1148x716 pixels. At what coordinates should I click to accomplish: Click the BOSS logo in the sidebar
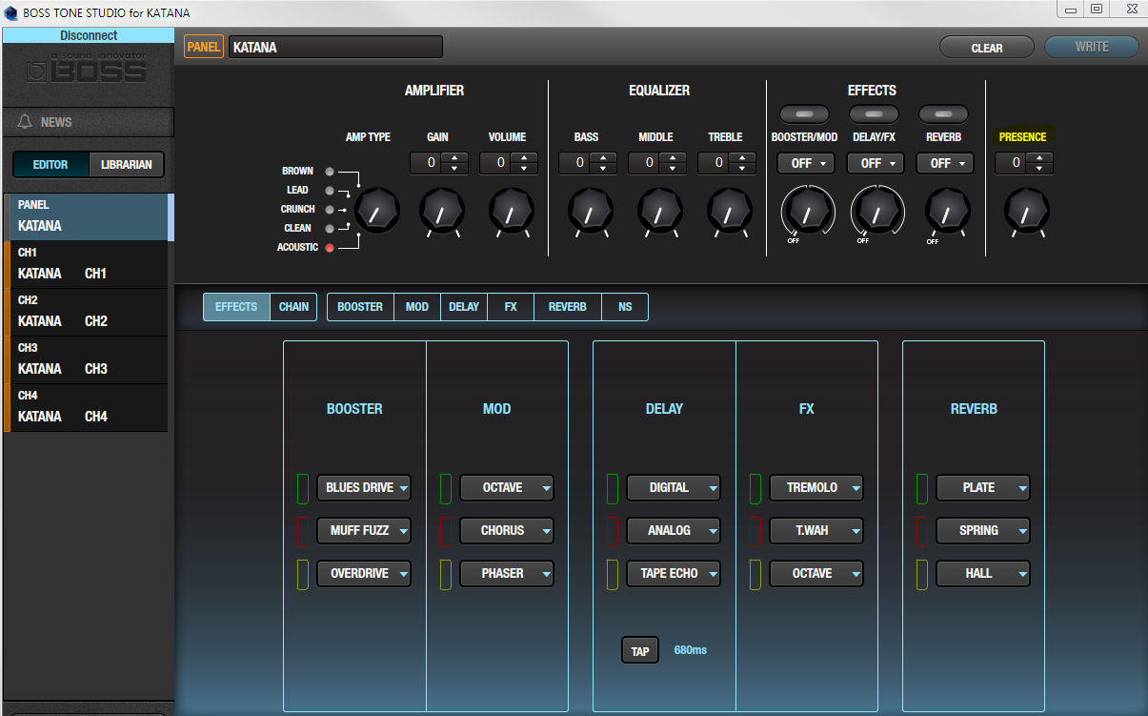pos(87,71)
